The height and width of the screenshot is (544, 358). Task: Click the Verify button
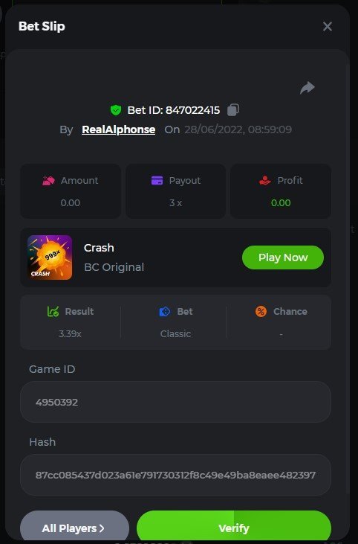tap(234, 528)
